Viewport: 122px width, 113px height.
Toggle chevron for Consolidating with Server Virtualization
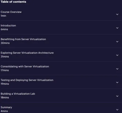117,69
